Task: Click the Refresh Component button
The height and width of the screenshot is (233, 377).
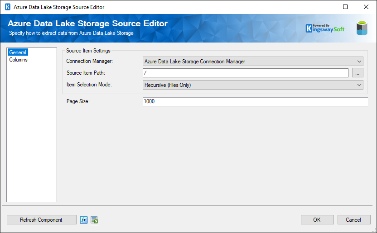Action: 41,220
